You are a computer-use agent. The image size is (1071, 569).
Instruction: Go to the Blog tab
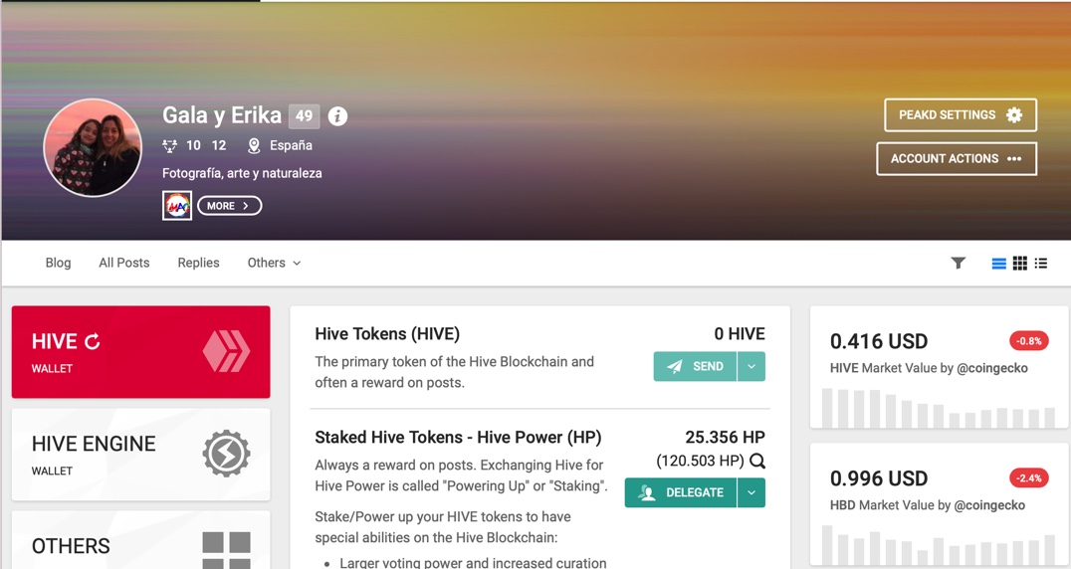(x=58, y=263)
